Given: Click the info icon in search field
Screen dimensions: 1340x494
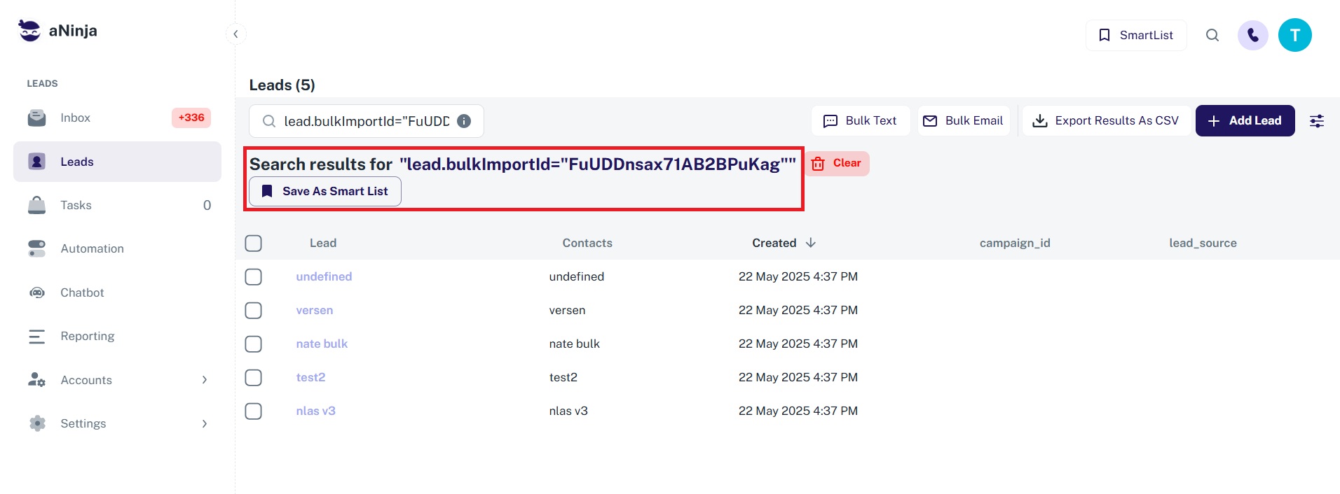Looking at the screenshot, I should tap(464, 121).
